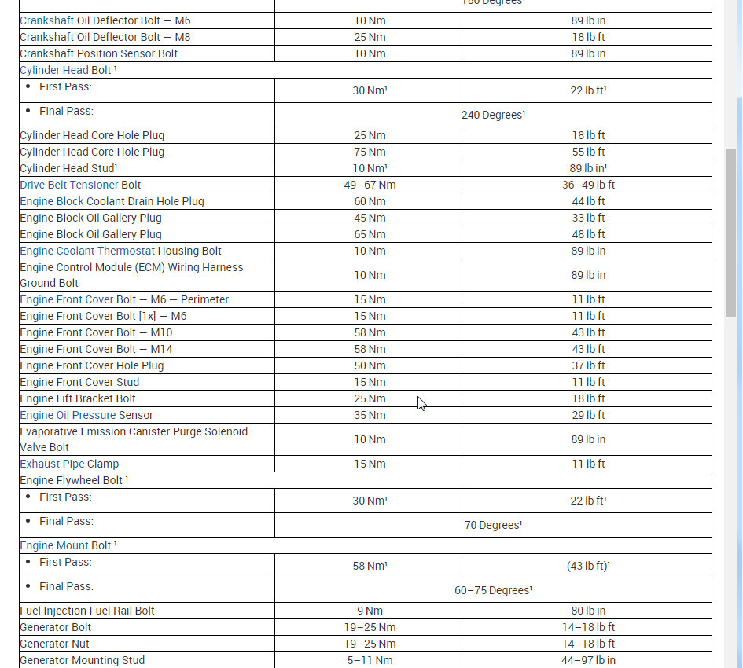Select the 30 Nm first pass torque cell
Image resolution: width=743 pixels, height=668 pixels.
click(x=370, y=90)
